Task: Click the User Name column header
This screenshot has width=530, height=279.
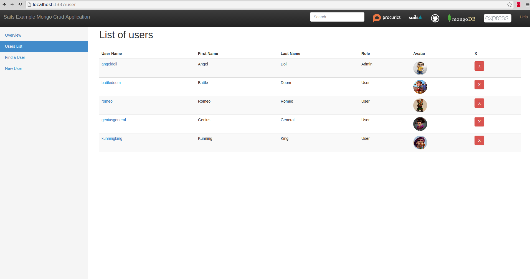Action: tap(111, 54)
